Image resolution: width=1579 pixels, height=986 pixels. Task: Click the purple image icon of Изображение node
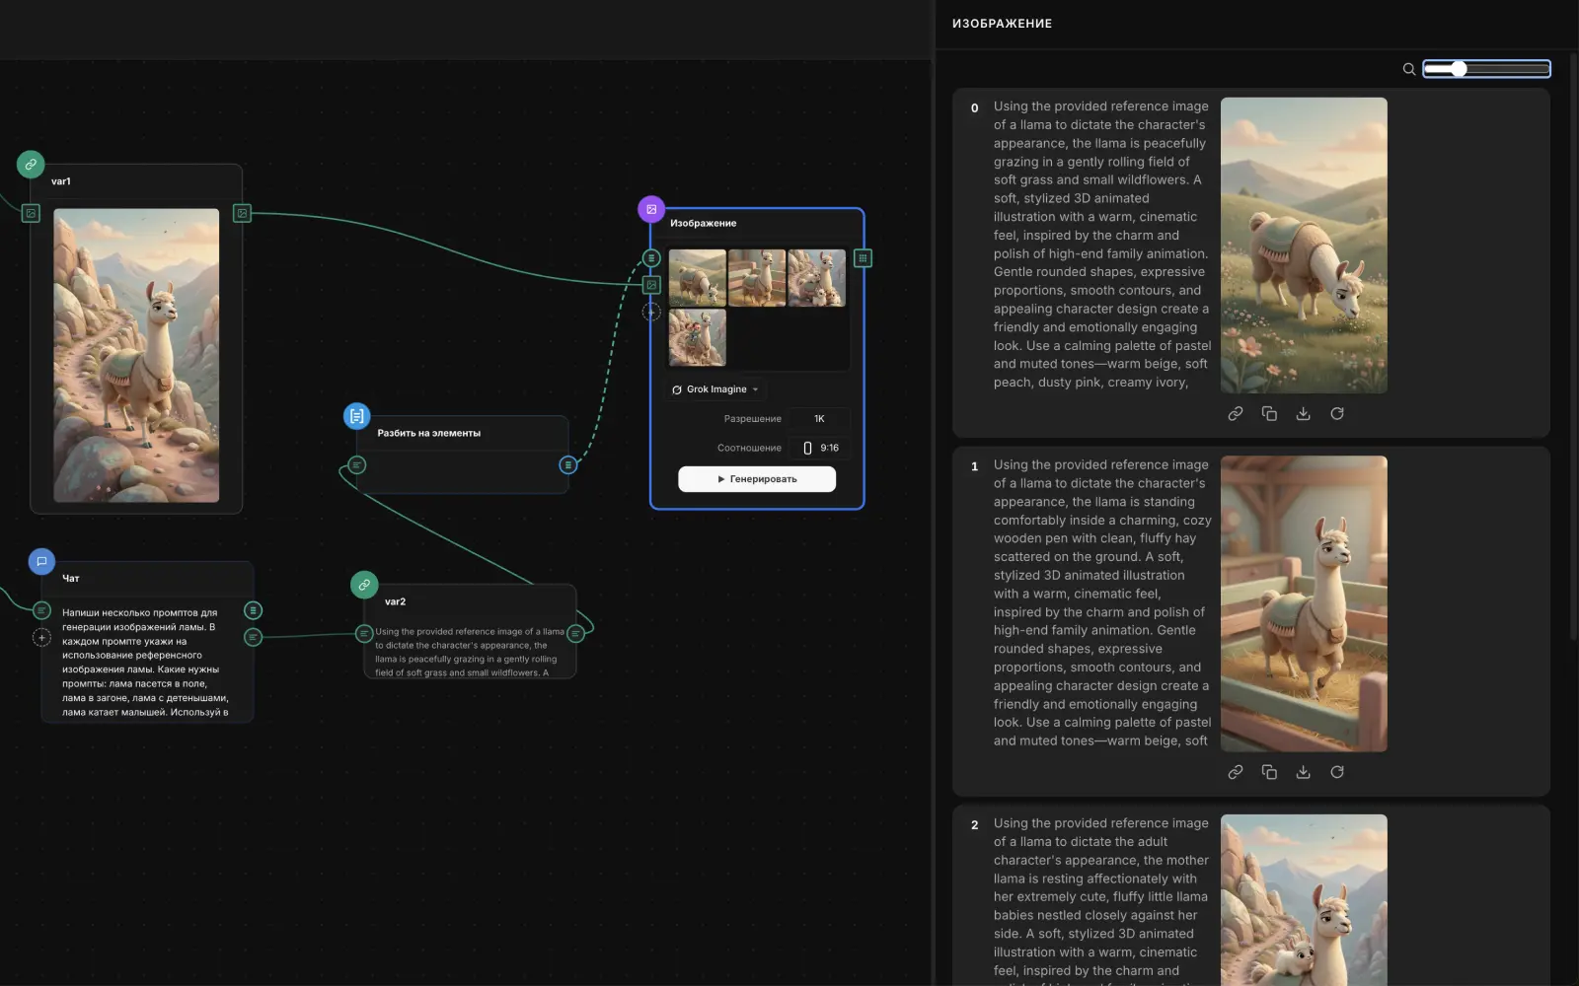651,209
